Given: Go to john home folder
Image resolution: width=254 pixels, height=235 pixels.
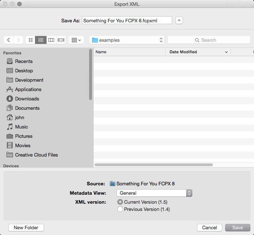Looking at the screenshot, I should coord(19,117).
